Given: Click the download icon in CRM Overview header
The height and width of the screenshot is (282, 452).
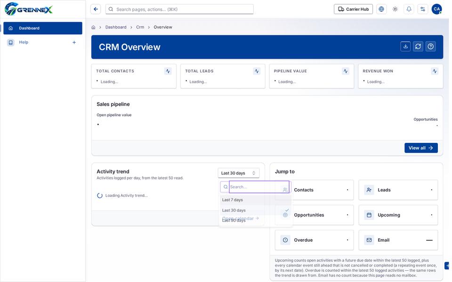Looking at the screenshot, I should [405, 47].
